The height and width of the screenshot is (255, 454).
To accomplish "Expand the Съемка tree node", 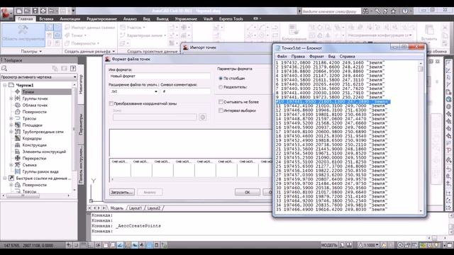I will (x=11, y=165).
